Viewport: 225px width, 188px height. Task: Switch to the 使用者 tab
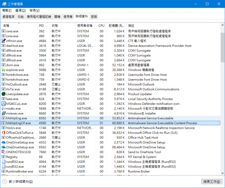coord(68,17)
